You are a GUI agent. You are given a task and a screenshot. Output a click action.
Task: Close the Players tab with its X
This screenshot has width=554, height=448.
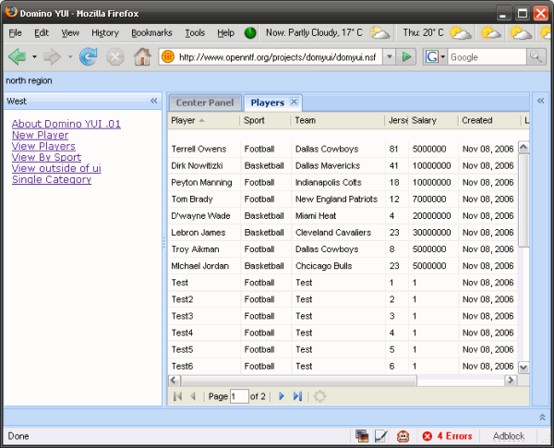click(x=294, y=102)
